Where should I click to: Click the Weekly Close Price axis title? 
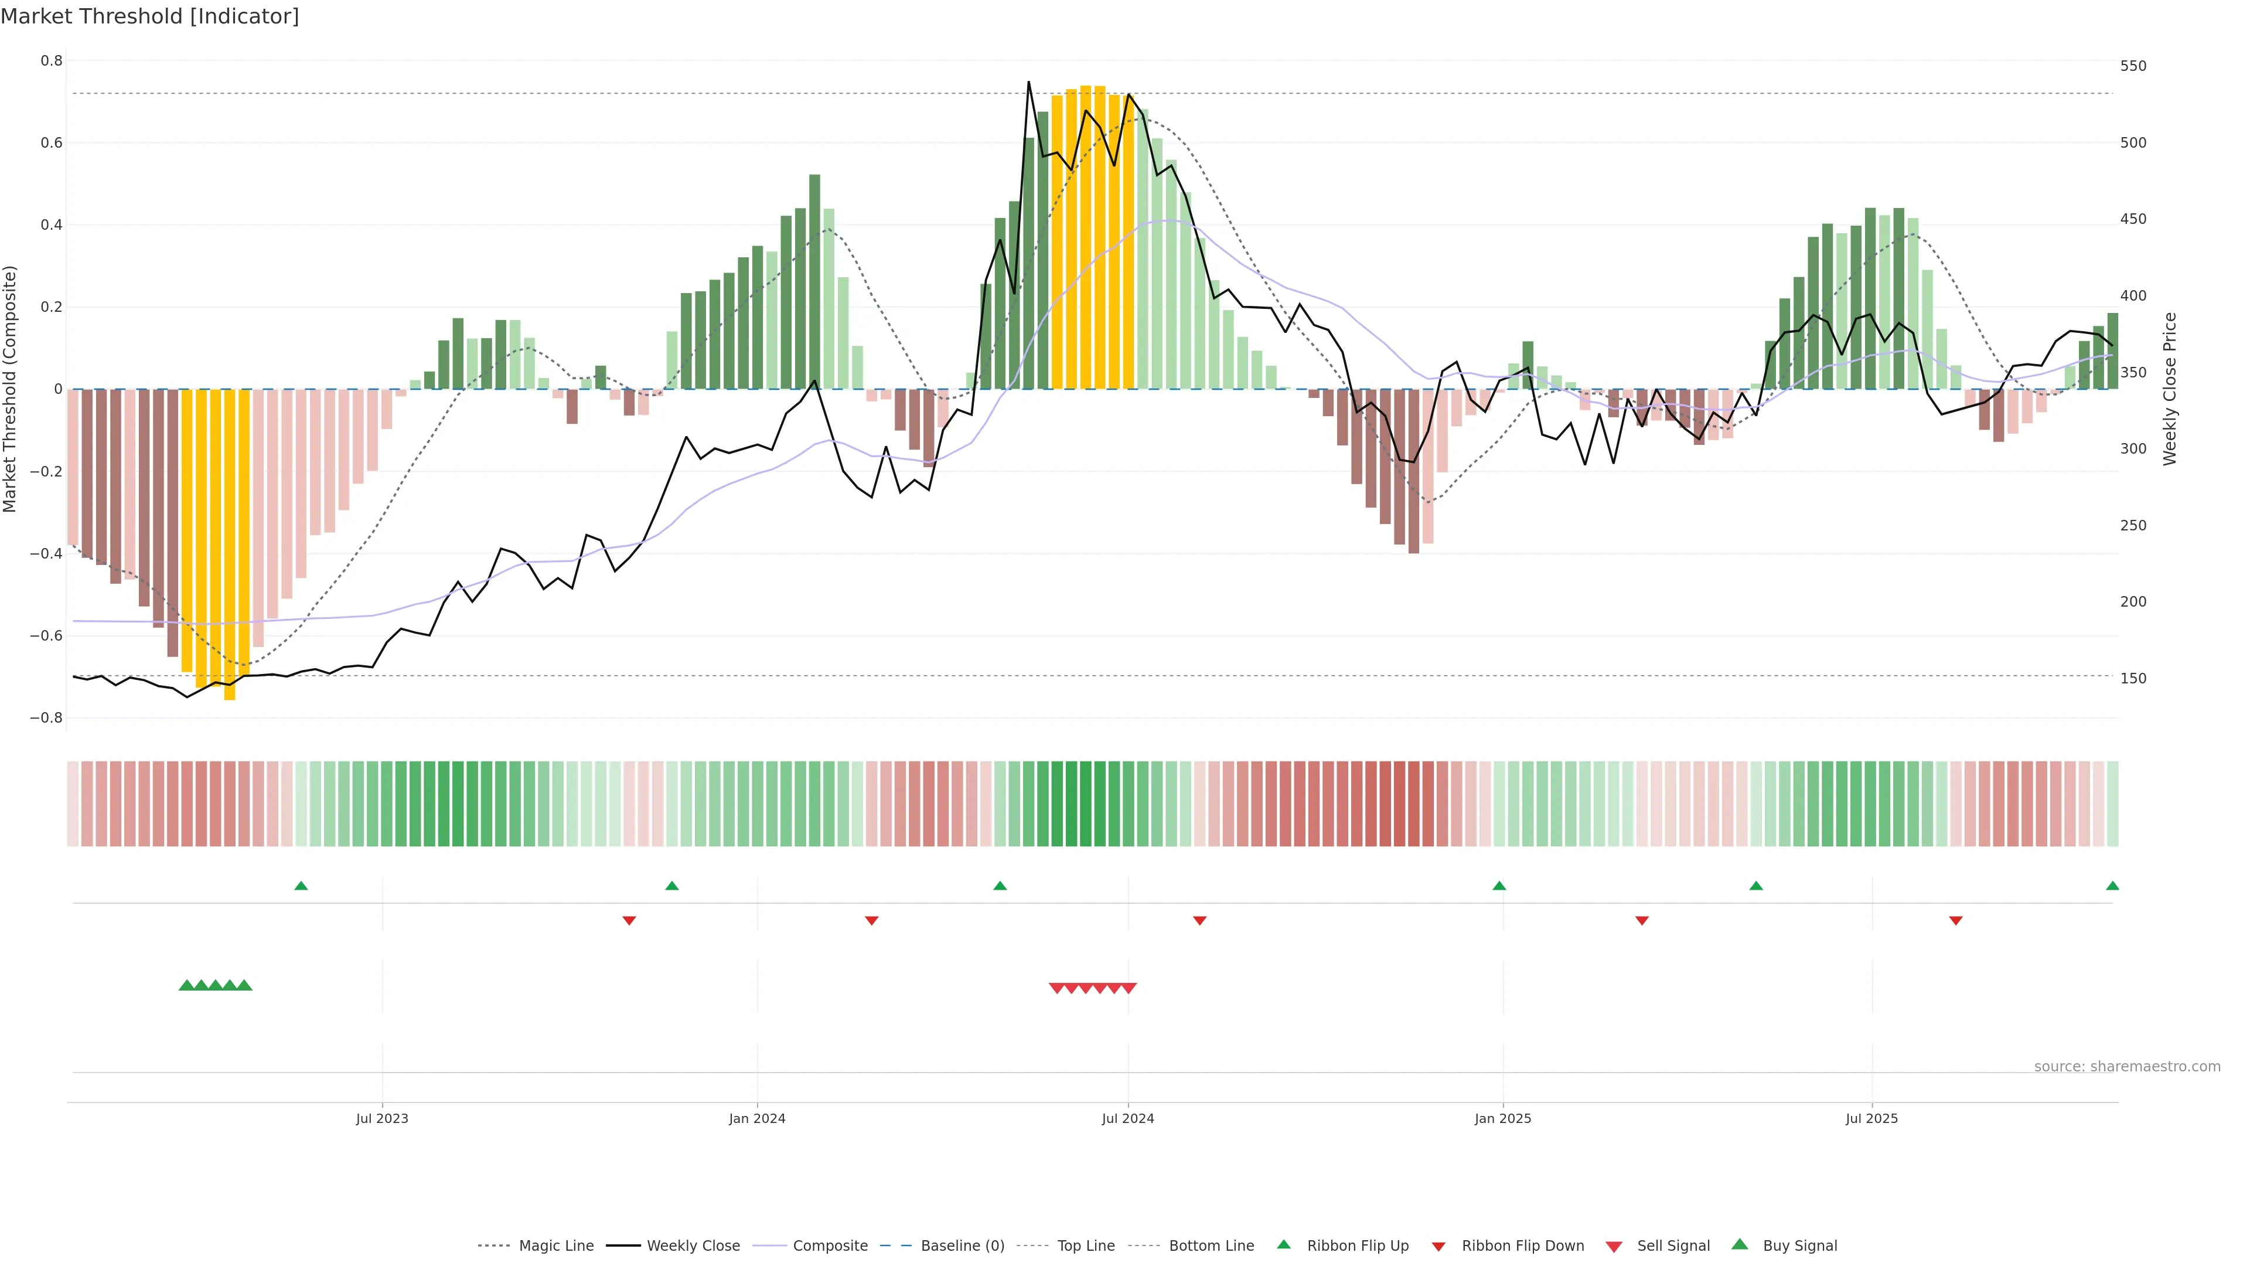coord(2170,389)
